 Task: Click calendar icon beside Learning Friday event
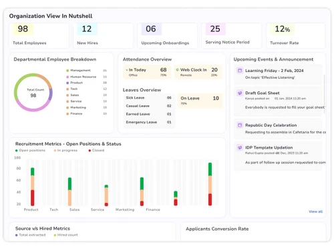click(240, 71)
